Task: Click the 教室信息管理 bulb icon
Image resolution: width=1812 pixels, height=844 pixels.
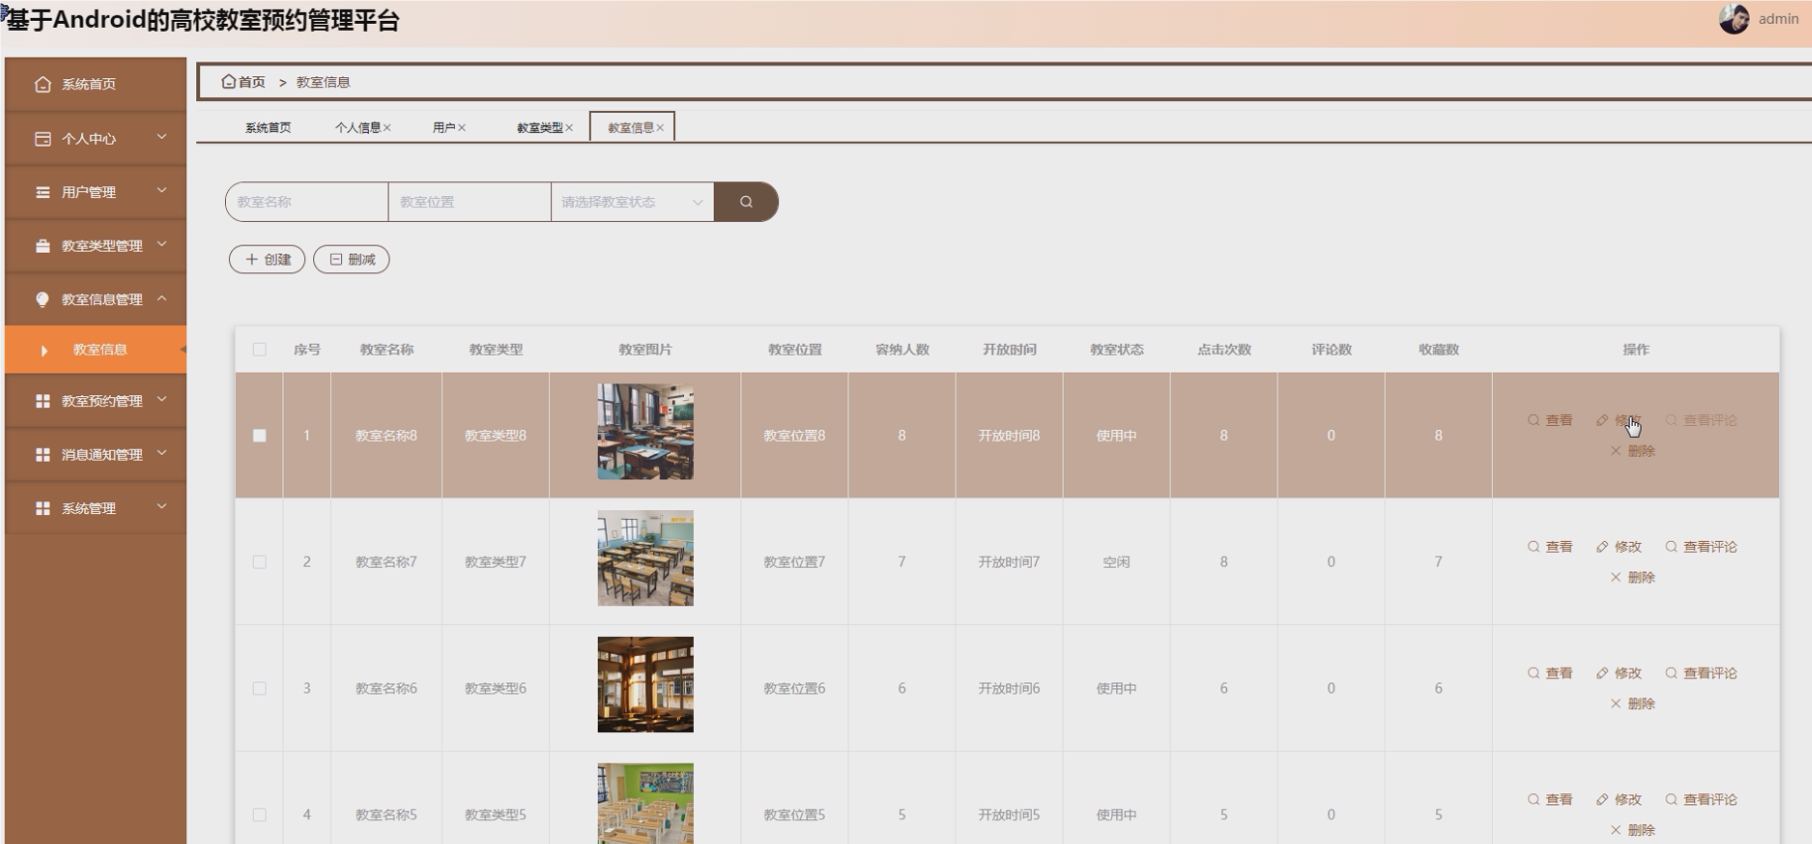Action: (43, 299)
